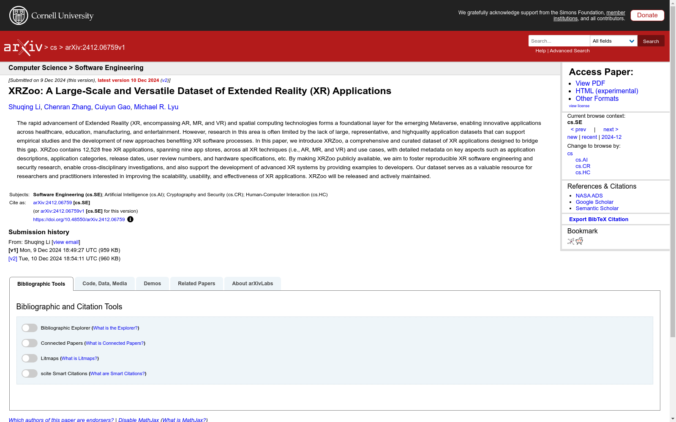The width and height of the screenshot is (676, 422).
Task: Enable scite Smart Citations toggle
Action: click(30, 373)
